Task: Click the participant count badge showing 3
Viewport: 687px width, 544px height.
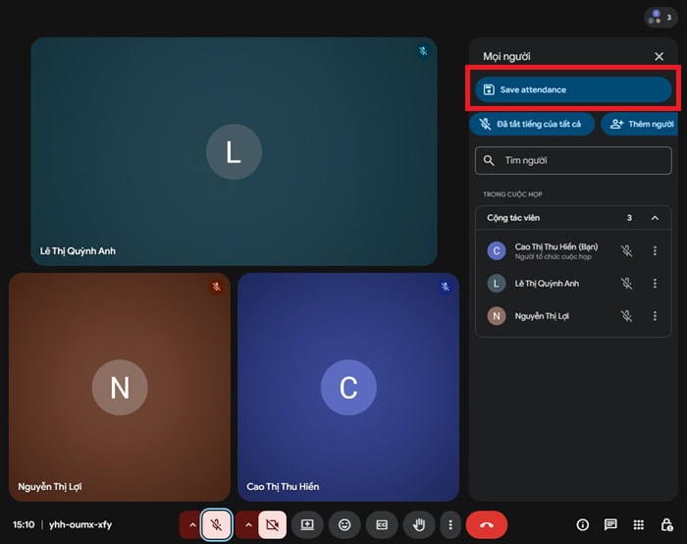Action: (661, 18)
